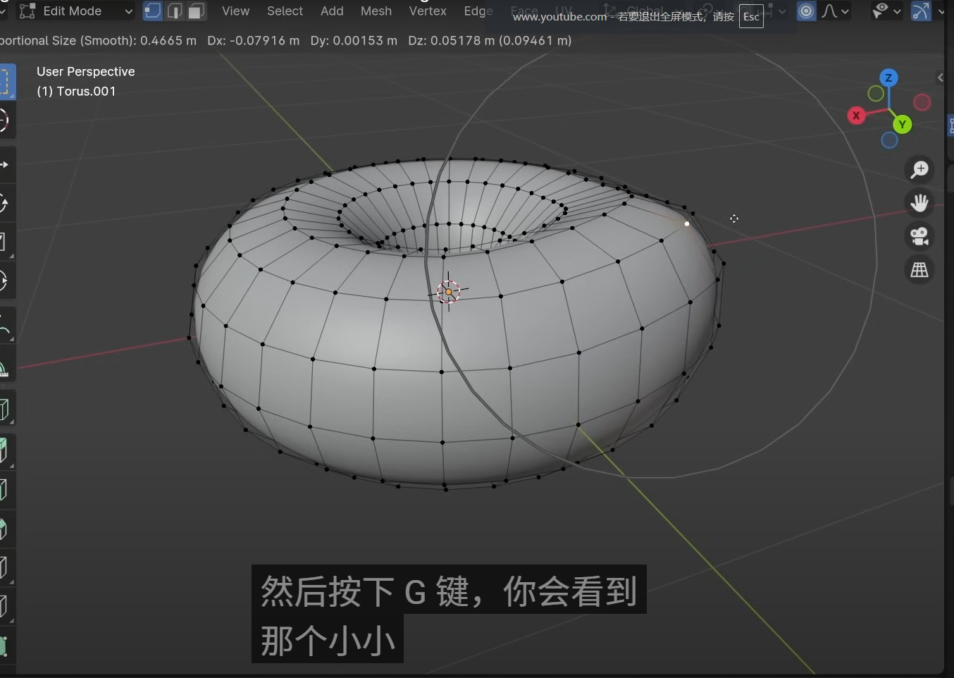Switch perspective/orthographic with grid icon
The width and height of the screenshot is (954, 678).
click(919, 270)
